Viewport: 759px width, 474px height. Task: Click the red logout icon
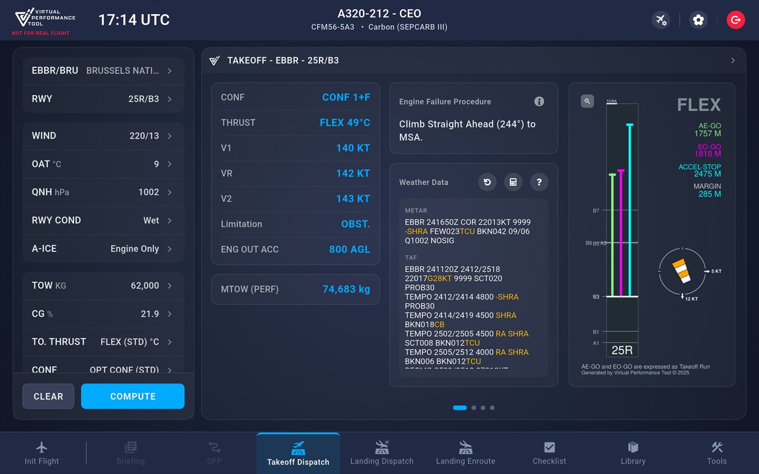736,20
